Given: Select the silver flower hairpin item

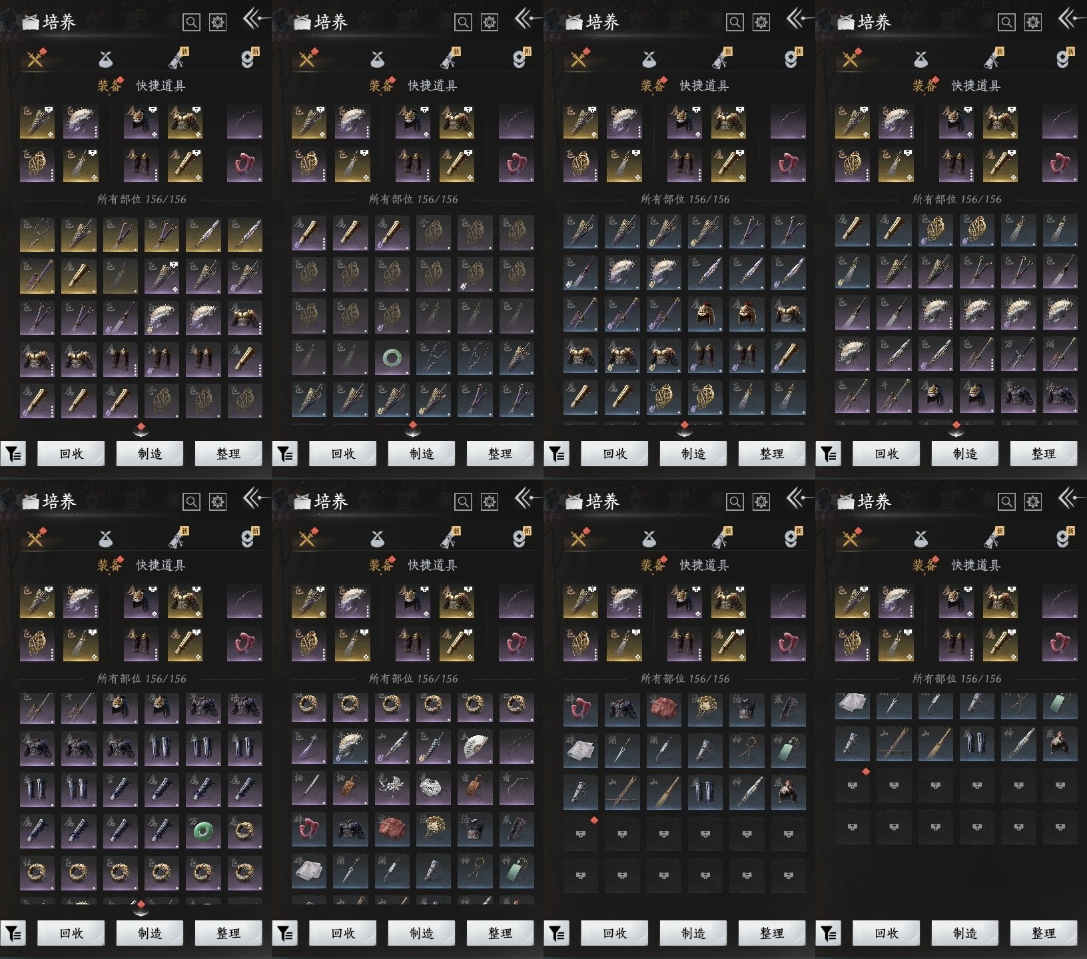Looking at the screenshot, I should [x=392, y=789].
